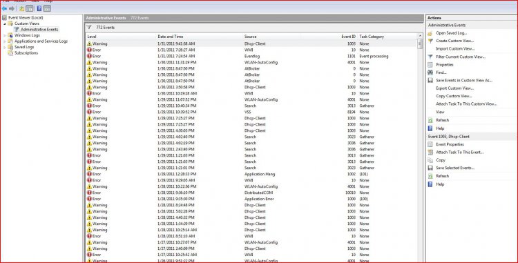Click Import Custom View action
The image size is (518, 263).
(455, 49)
